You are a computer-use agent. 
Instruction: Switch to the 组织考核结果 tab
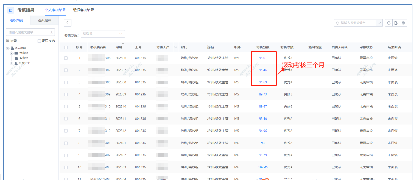click(x=83, y=9)
